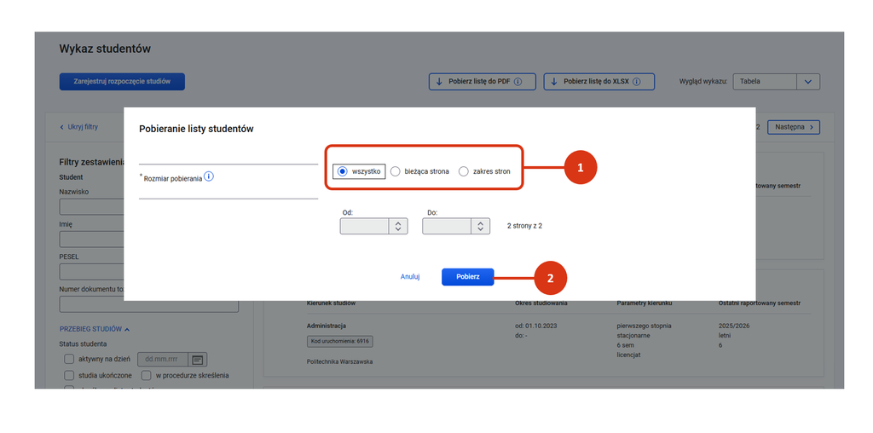This screenshot has width=873, height=433.
Task: Toggle "studia ukończone" checkbox
Action: (x=69, y=375)
